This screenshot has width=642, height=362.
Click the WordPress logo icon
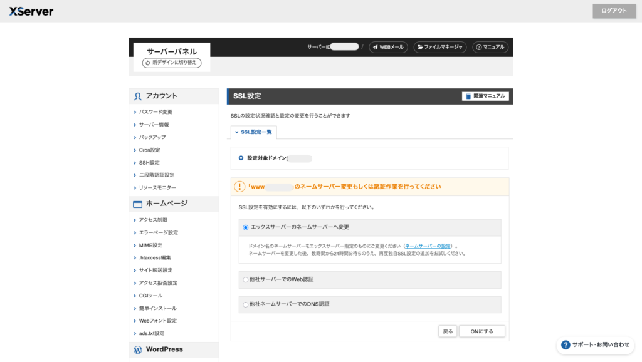pos(137,349)
